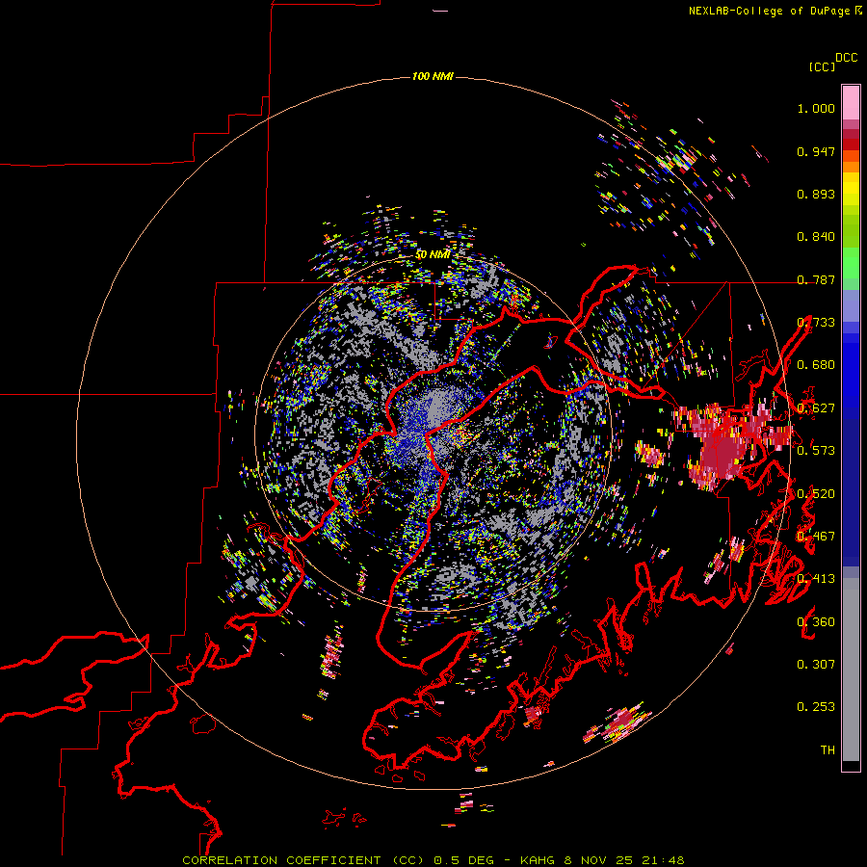Pick the light pink segment of the color bar
The height and width of the screenshot is (867, 867).
[851, 102]
